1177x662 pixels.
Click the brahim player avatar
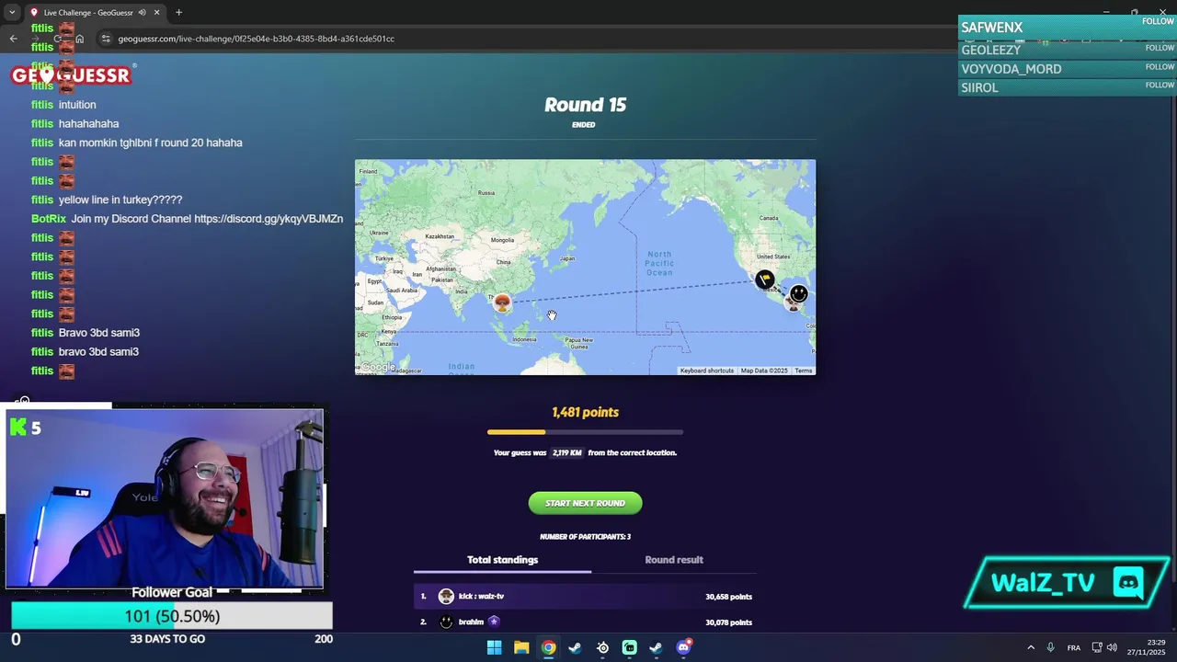[446, 622]
